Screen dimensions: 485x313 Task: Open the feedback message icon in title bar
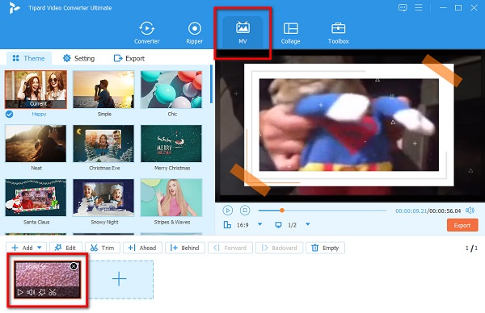[403, 8]
